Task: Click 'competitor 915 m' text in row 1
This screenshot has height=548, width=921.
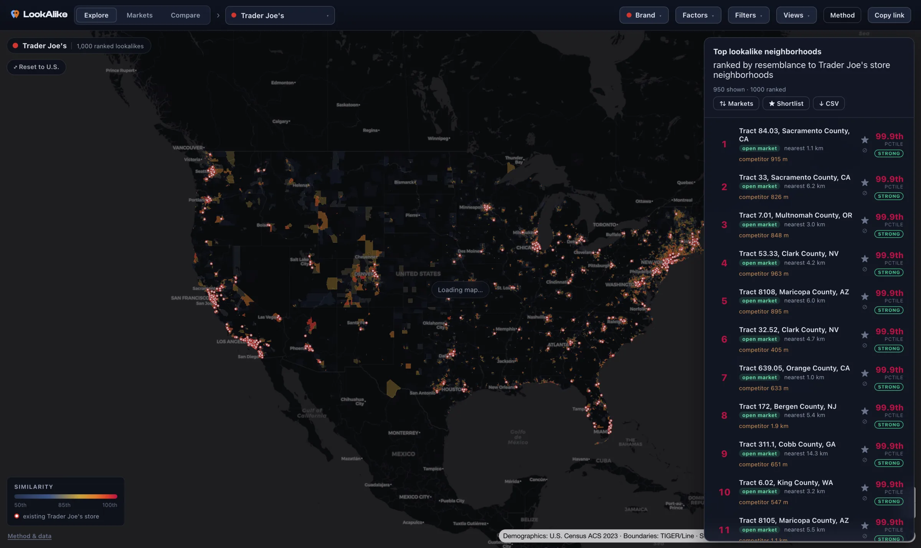Action: pos(763,159)
